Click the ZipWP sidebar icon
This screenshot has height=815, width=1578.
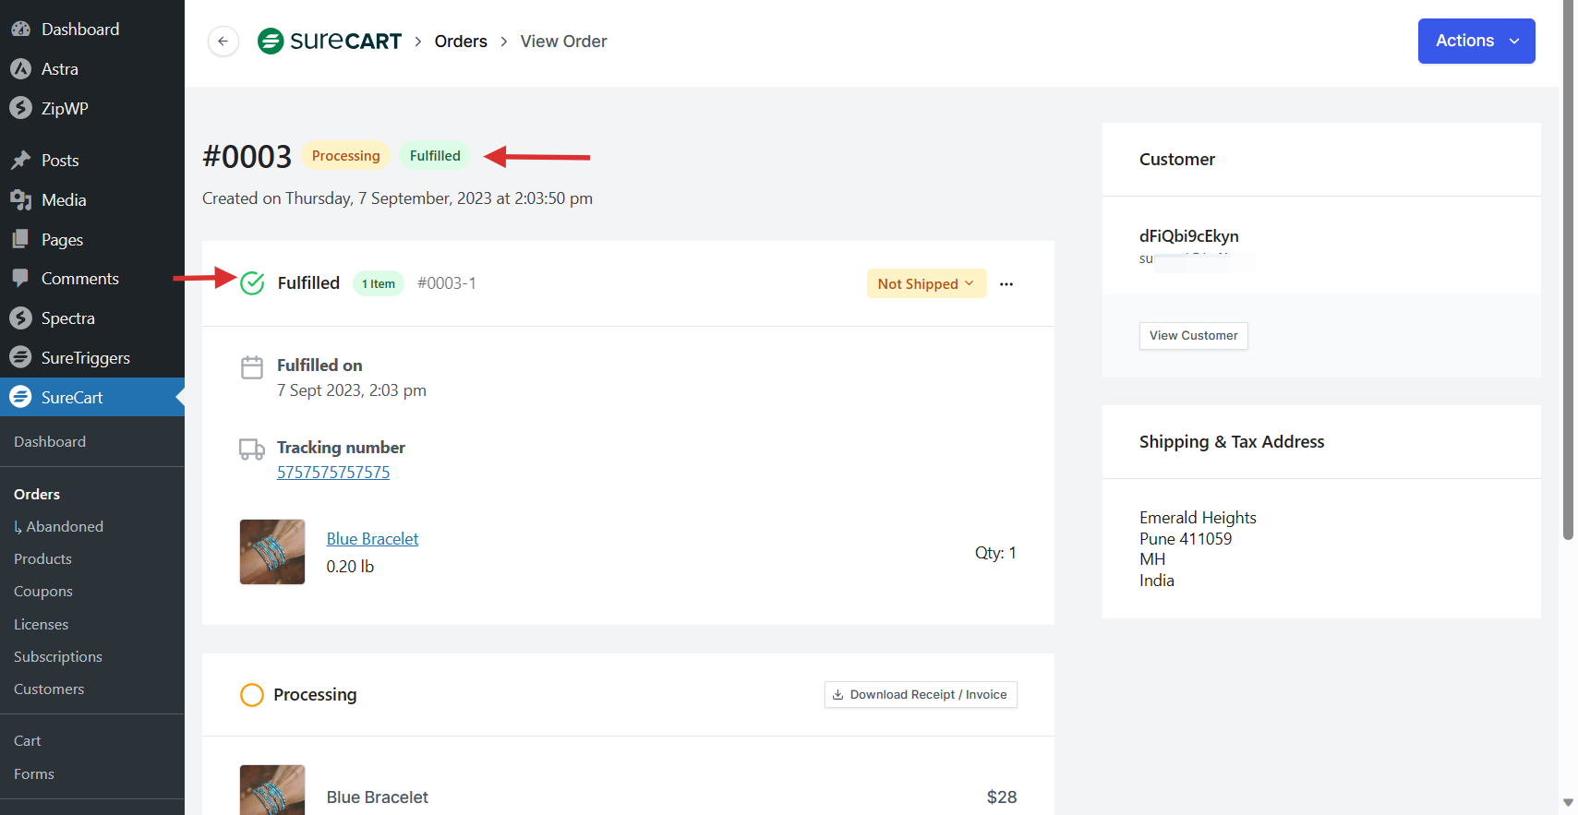point(20,109)
